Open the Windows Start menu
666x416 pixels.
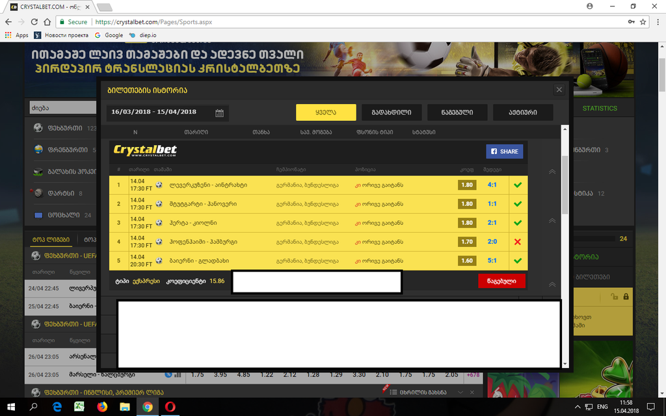pyautogui.click(x=11, y=407)
